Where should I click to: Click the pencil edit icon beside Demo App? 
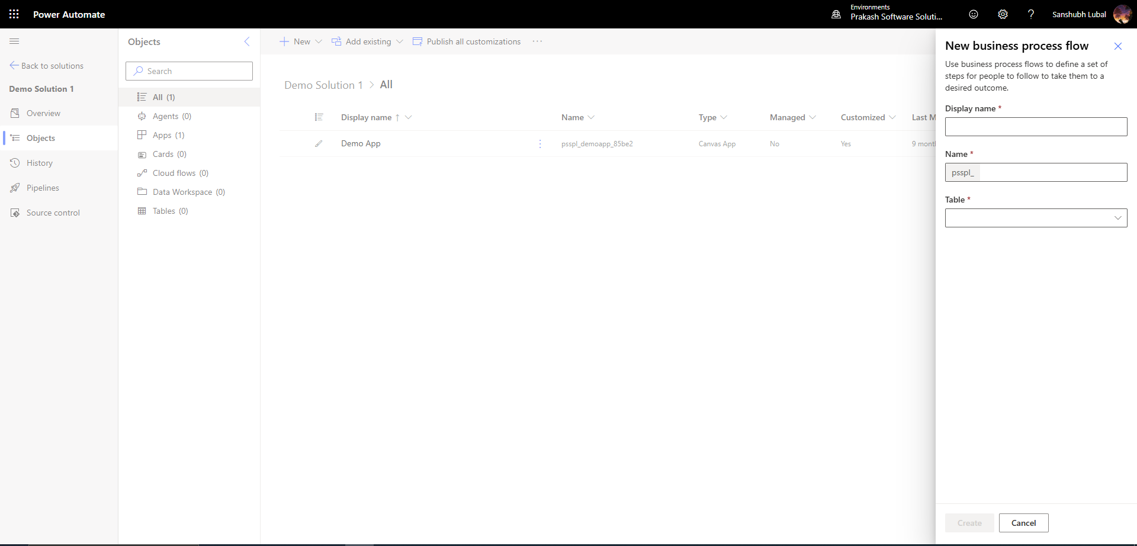click(319, 143)
